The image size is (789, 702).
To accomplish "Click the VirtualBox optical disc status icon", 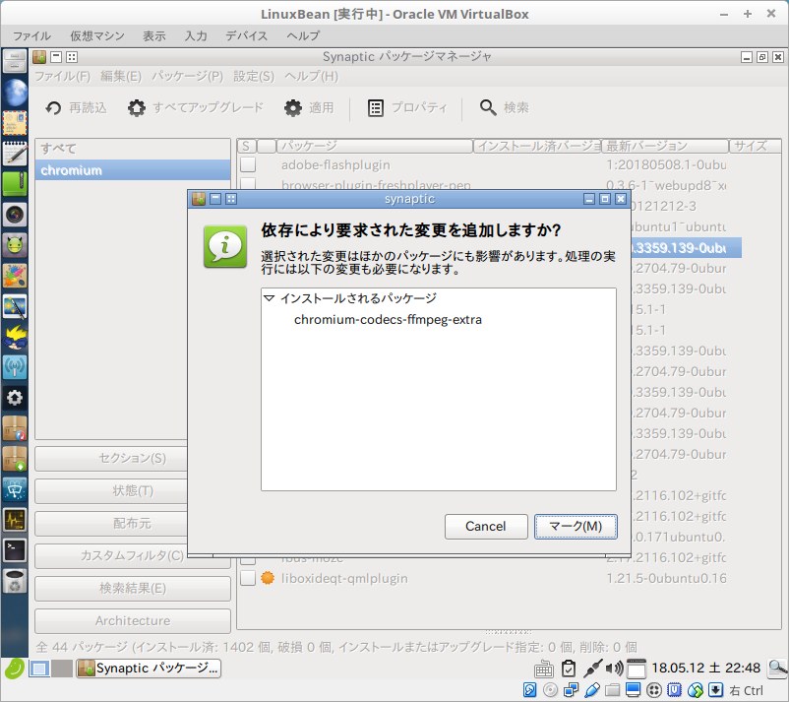I will click(551, 690).
